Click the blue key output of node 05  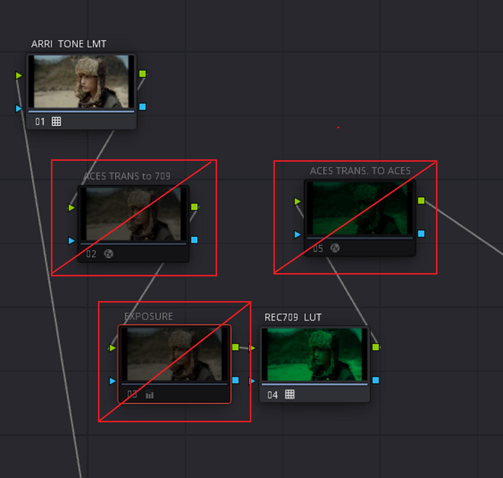pos(421,234)
